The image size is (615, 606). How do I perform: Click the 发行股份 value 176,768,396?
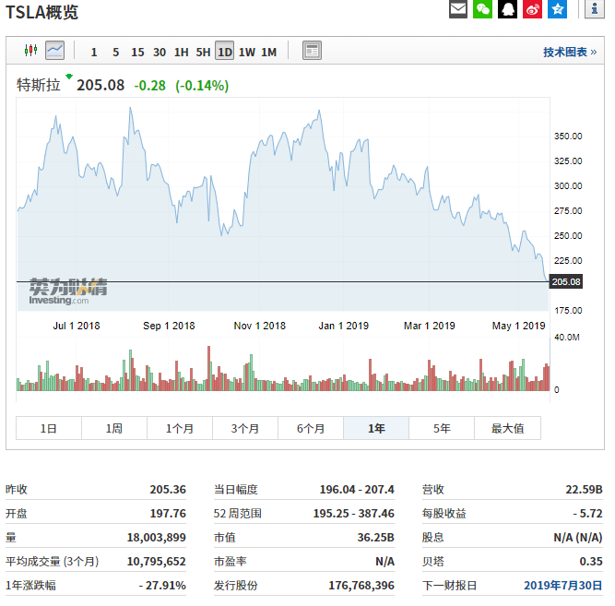pos(361,585)
